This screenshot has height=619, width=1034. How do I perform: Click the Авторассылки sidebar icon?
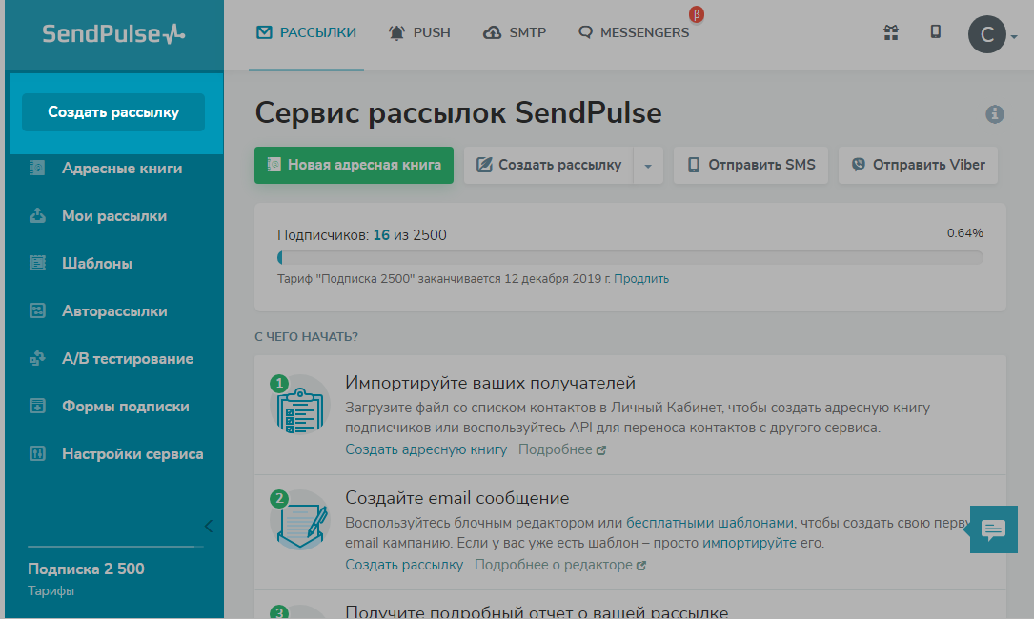pos(37,310)
